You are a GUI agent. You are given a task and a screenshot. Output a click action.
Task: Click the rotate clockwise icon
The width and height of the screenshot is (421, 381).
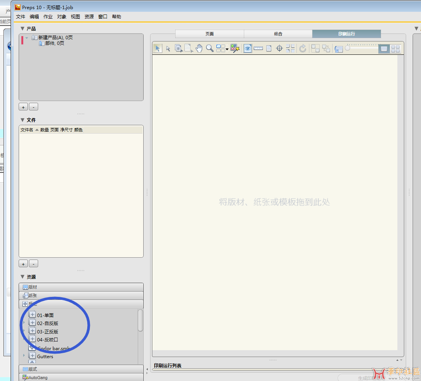(x=303, y=48)
